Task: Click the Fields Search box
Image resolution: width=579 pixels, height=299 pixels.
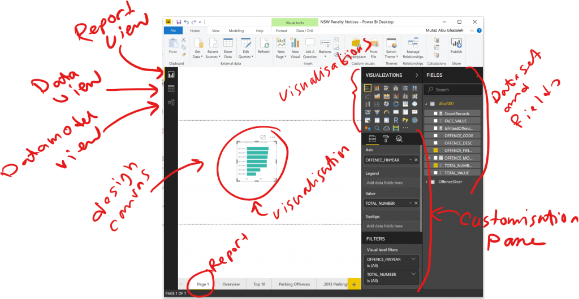Action: click(453, 90)
